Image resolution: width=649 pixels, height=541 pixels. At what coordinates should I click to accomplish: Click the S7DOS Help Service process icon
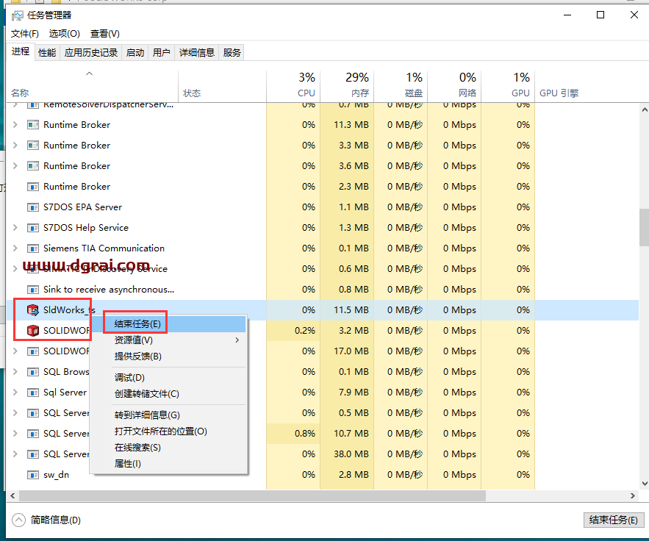click(32, 228)
